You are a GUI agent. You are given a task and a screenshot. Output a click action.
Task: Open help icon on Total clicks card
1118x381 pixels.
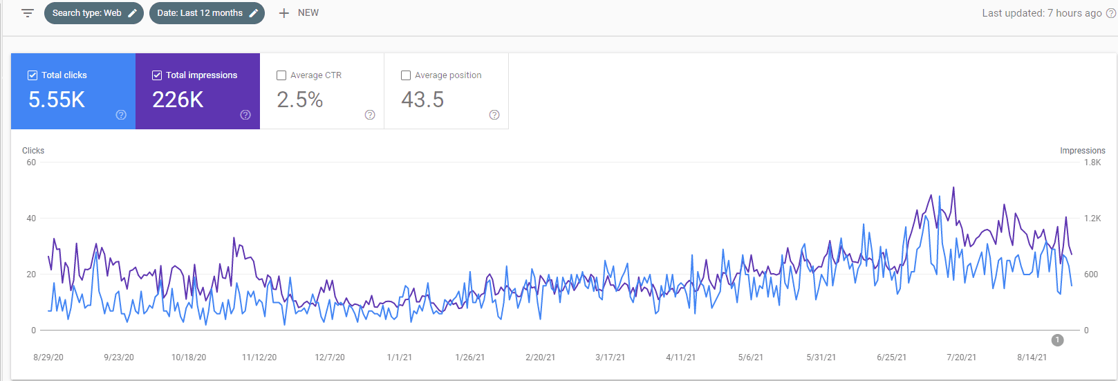pyautogui.click(x=121, y=115)
